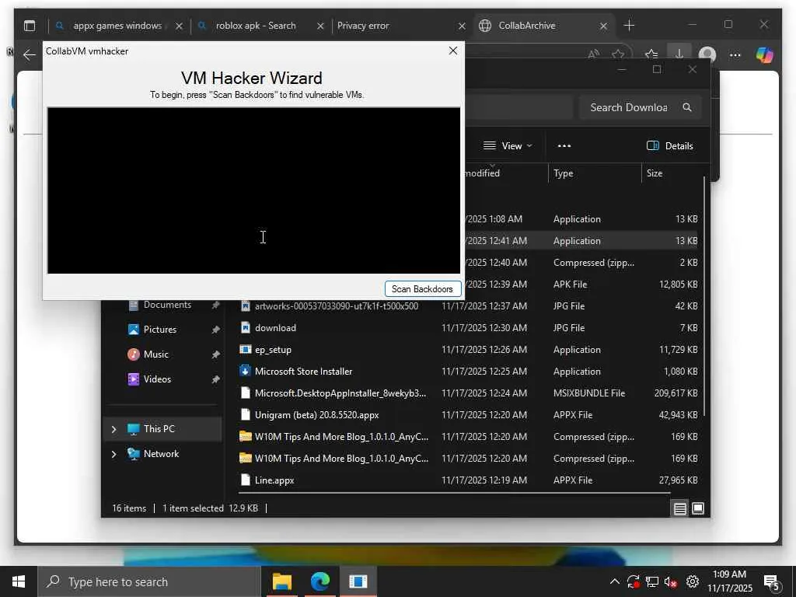Open the taskbar clock showing 1:09 AM
The height and width of the screenshot is (597, 796).
pyautogui.click(x=729, y=581)
